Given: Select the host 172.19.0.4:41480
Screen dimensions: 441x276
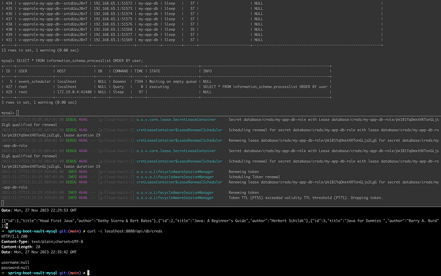Looking at the screenshot, I should coord(74,92).
